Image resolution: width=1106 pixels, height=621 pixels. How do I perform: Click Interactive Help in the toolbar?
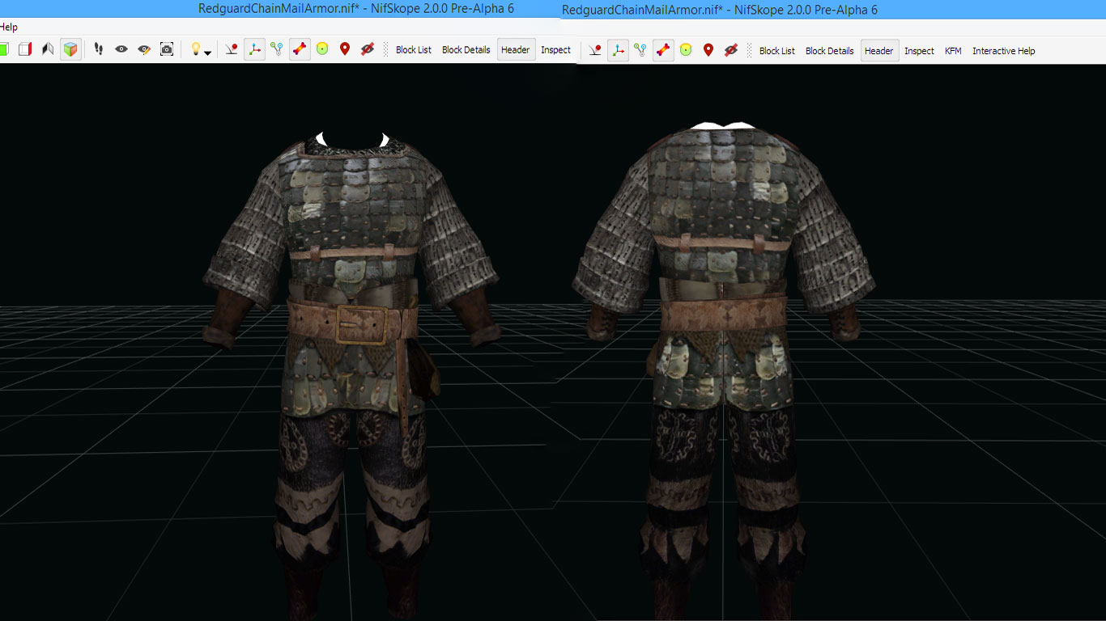click(x=1003, y=51)
